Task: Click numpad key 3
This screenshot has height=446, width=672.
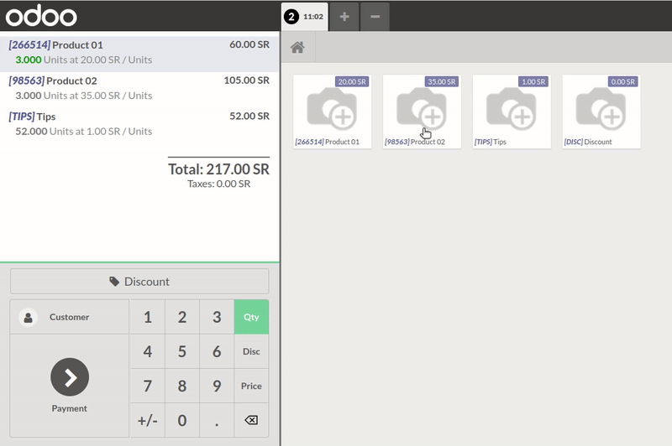Action: pyautogui.click(x=217, y=317)
